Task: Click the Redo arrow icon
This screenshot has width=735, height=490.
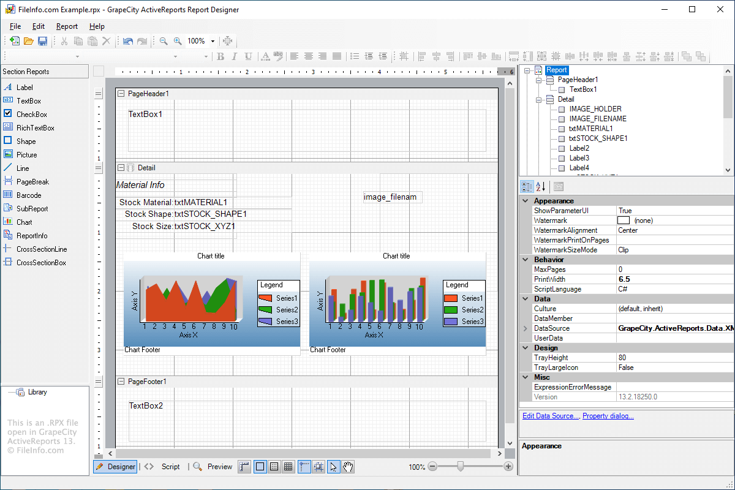Action: [141, 41]
